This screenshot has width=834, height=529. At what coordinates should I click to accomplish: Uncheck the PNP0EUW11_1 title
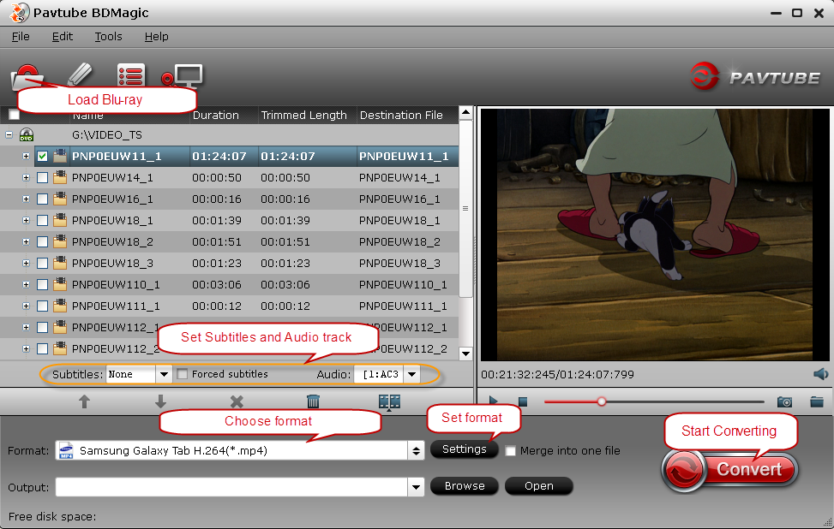pos(43,156)
